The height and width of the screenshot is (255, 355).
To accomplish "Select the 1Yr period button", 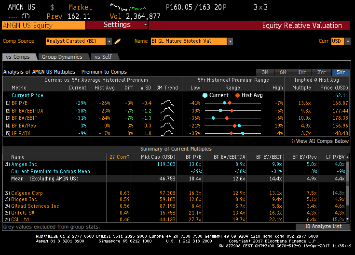I will click(301, 72).
